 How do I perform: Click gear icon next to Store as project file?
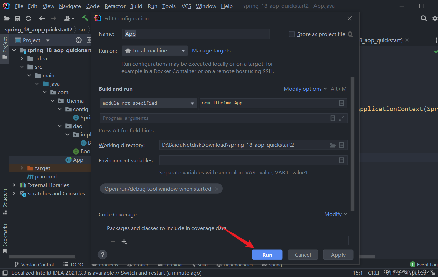pyautogui.click(x=350, y=34)
